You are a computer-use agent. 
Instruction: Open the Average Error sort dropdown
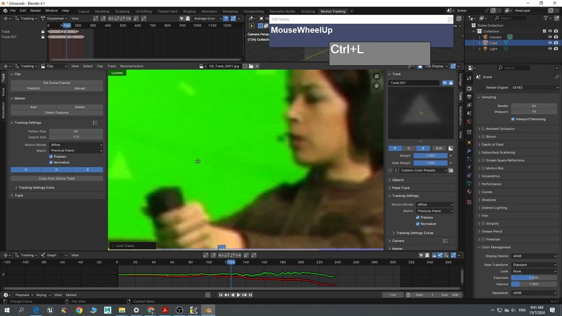[208, 18]
